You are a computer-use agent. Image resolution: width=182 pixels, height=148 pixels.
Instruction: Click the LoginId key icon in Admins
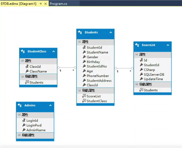click(24, 121)
